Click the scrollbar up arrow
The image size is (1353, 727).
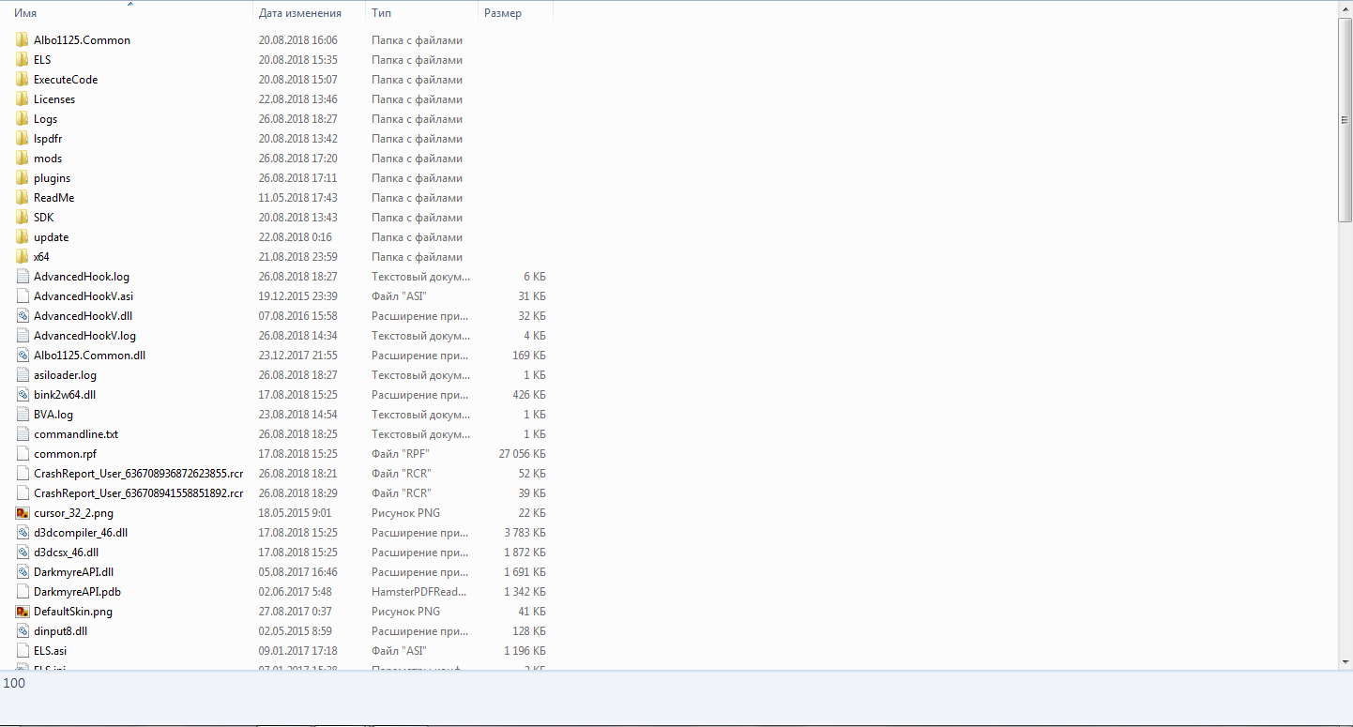click(1345, 8)
